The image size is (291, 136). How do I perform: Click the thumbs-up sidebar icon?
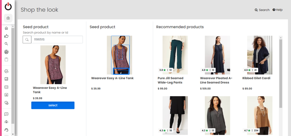coord(6,36)
